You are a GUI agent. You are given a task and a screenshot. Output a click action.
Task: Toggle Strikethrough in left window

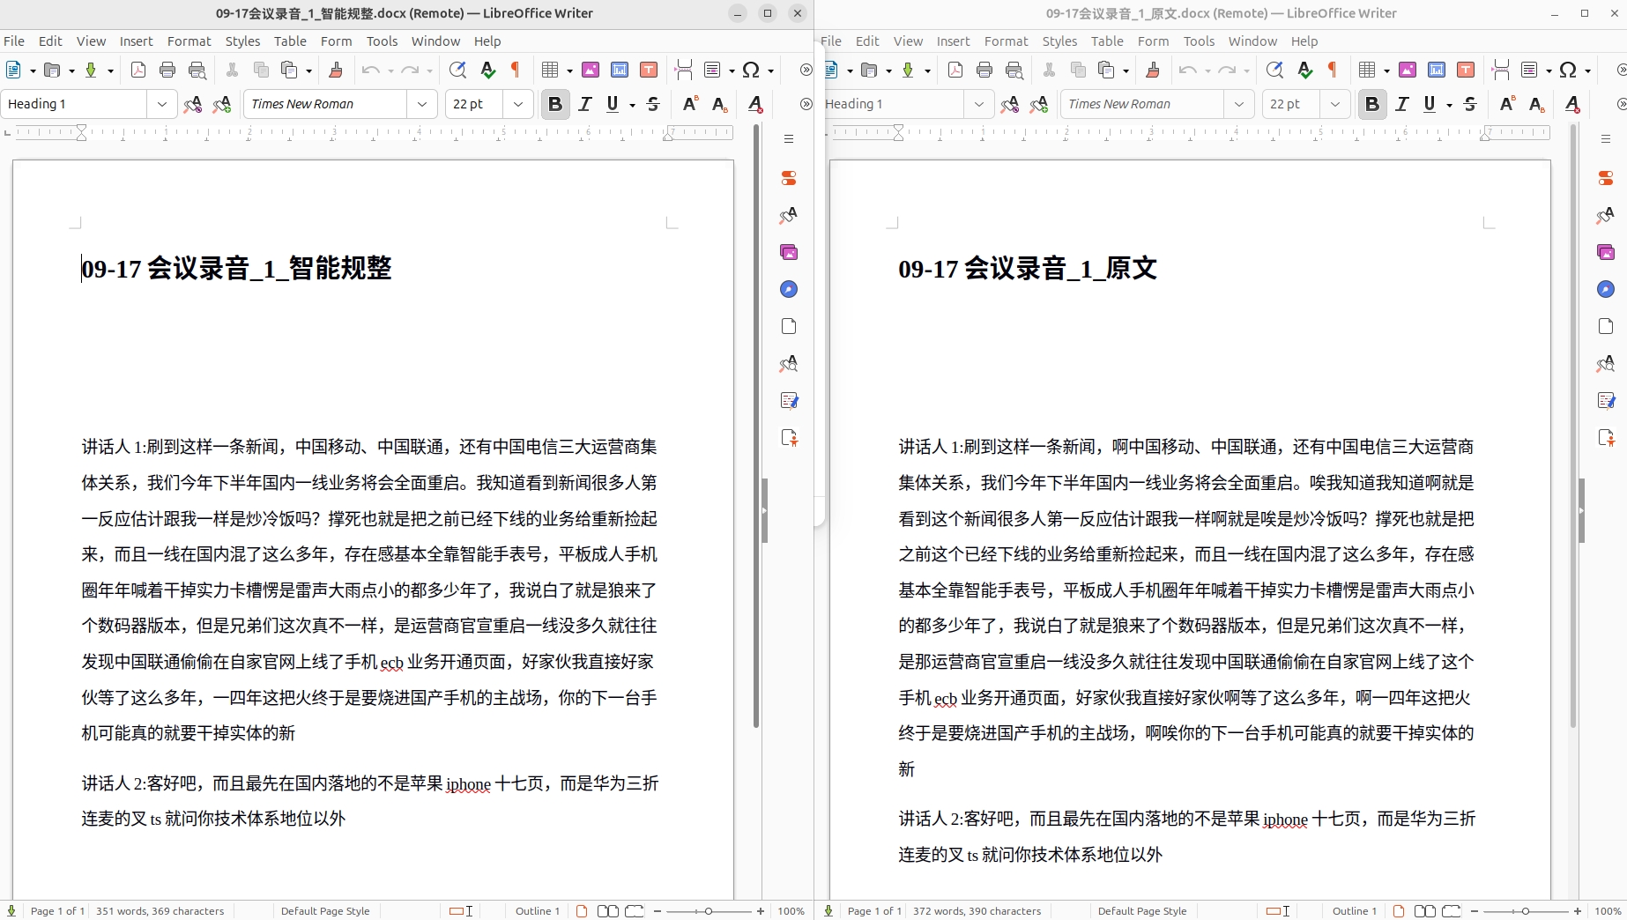[653, 104]
